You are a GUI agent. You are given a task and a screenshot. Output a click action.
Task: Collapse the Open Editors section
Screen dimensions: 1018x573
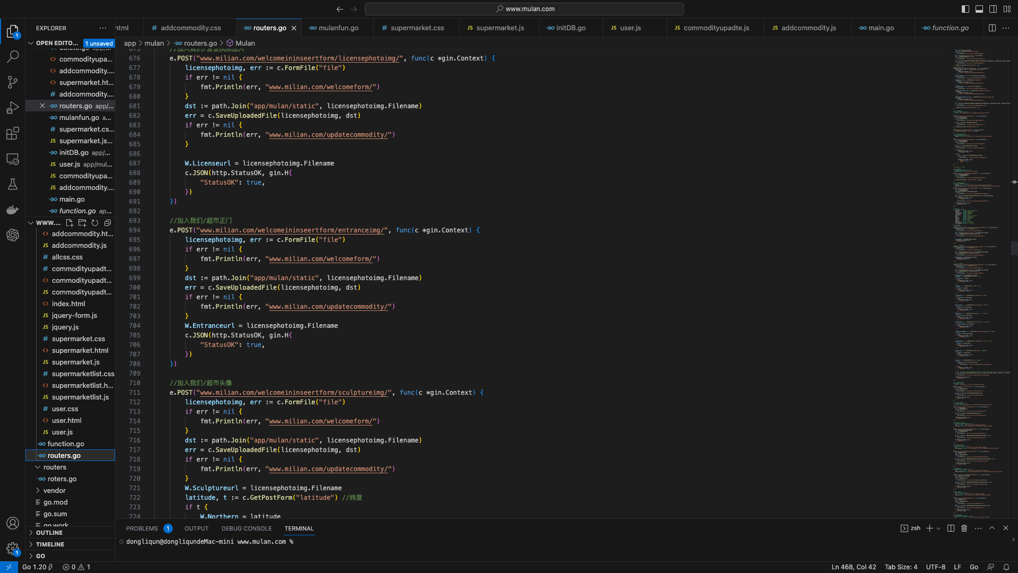(57, 43)
